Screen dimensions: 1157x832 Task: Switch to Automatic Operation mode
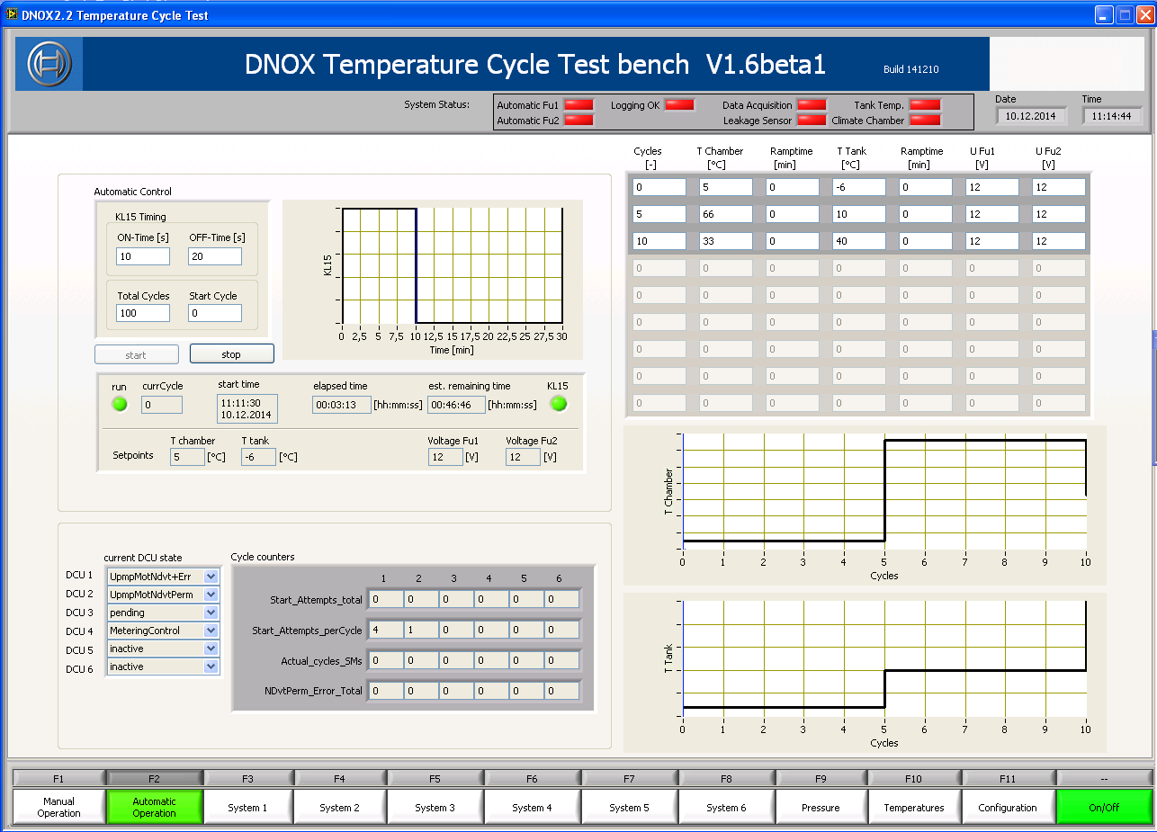pos(154,807)
